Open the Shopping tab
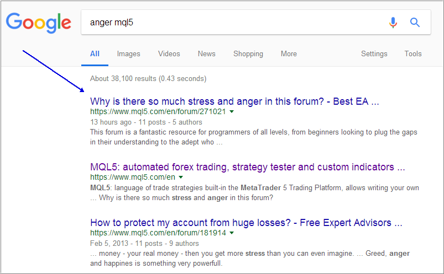This screenshot has height=274, width=444. (x=248, y=54)
